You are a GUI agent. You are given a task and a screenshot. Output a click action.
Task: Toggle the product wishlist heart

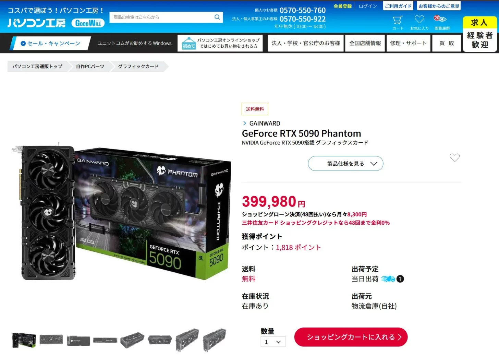(x=455, y=157)
